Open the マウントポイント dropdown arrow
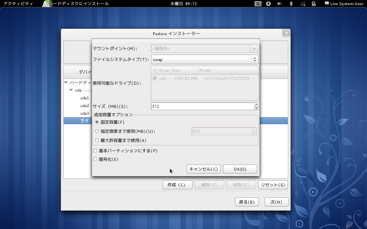 (x=254, y=48)
